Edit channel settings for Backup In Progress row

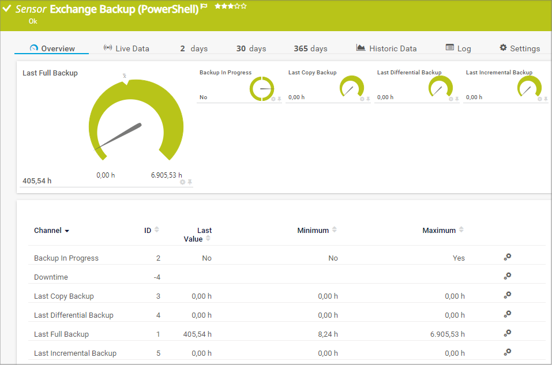pyautogui.click(x=507, y=257)
